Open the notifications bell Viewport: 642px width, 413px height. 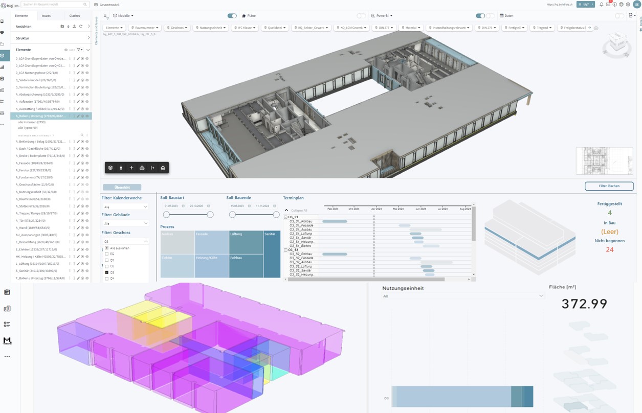(x=601, y=5)
